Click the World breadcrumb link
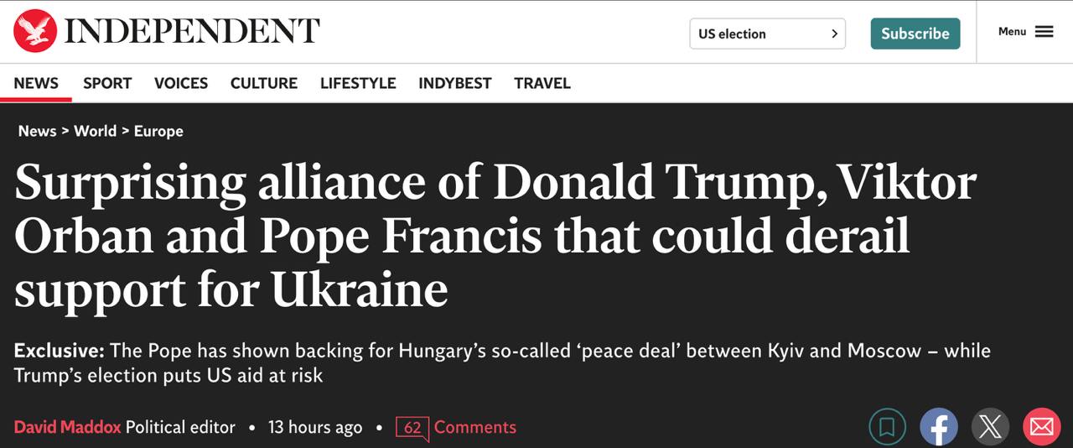This screenshot has width=1073, height=448. (x=95, y=131)
